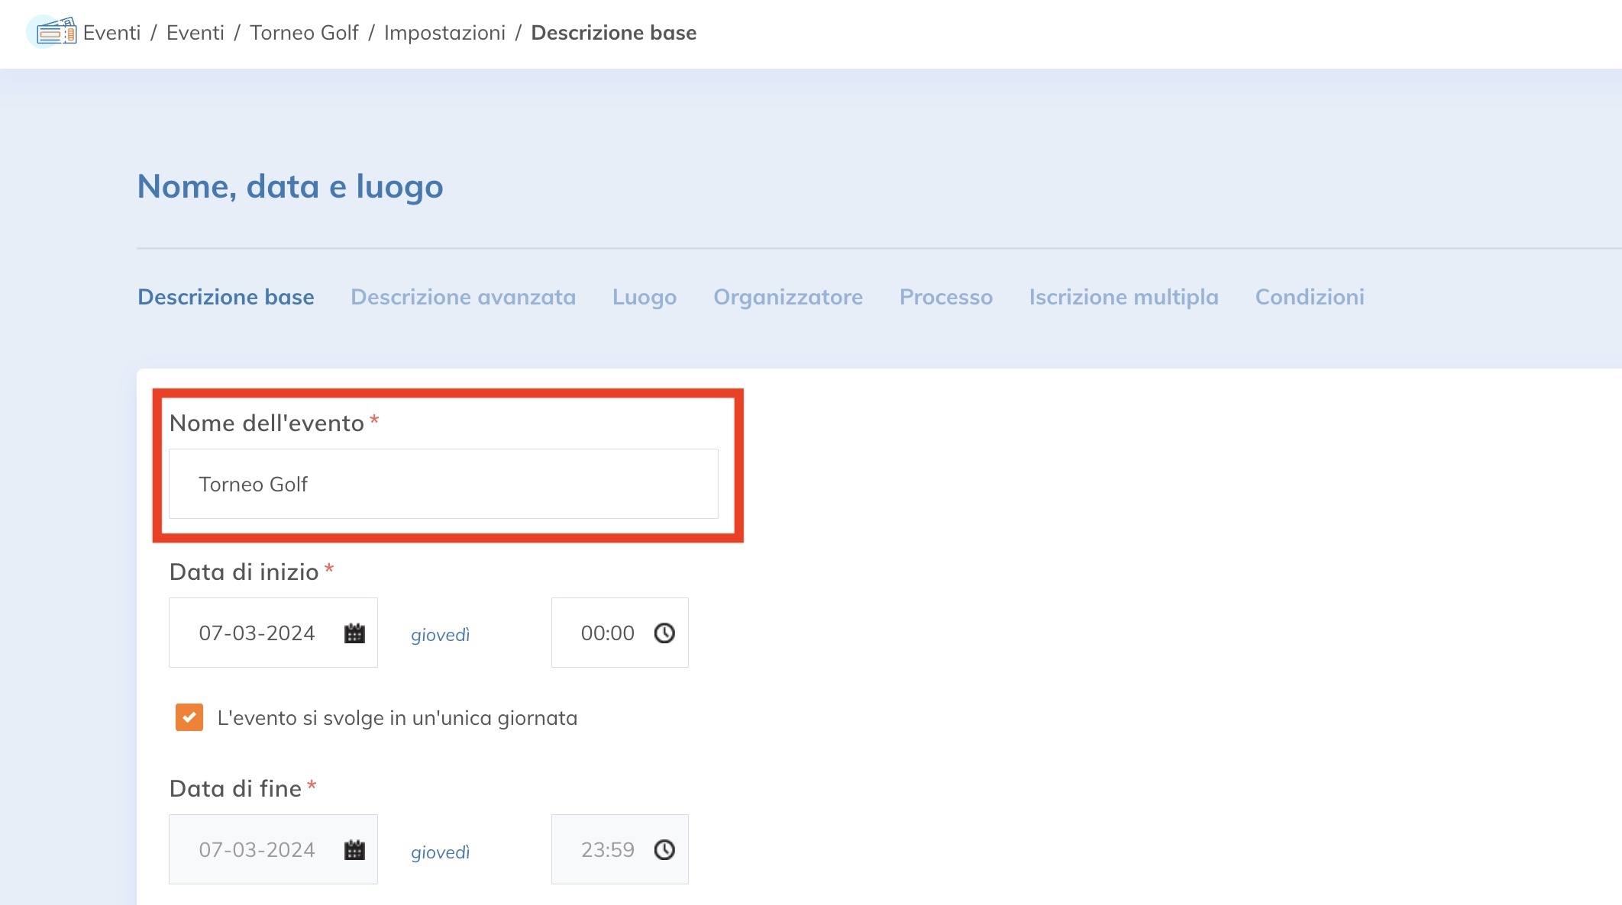Open the Iscrizione multipla tab
The width and height of the screenshot is (1622, 905).
tap(1123, 297)
